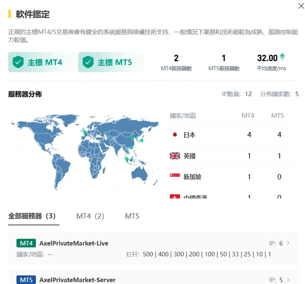Viewport: 305px width, 284px height.
Task: Click the green up arrow next to 32.00
Action: click(282, 57)
